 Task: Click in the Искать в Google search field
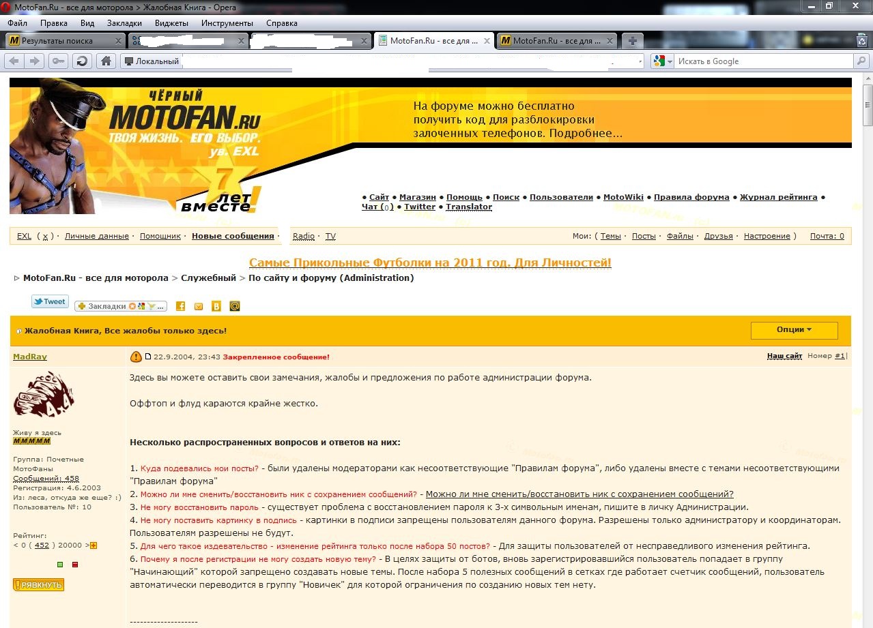click(x=763, y=61)
